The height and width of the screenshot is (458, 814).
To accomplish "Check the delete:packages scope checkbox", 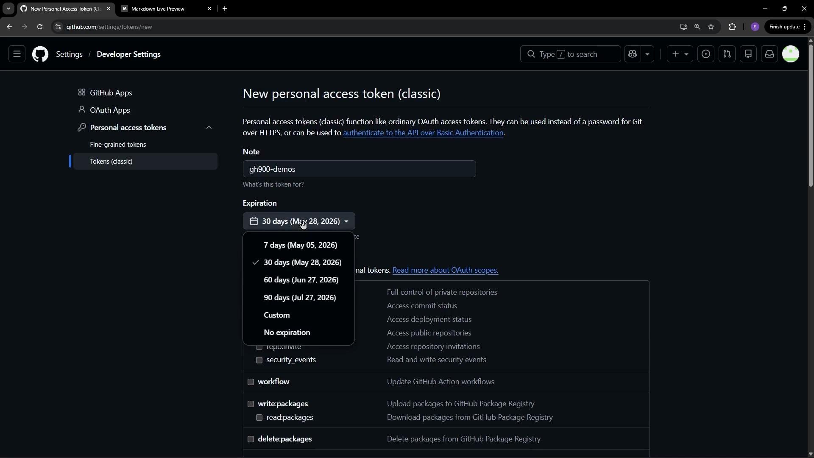I will click(x=251, y=439).
